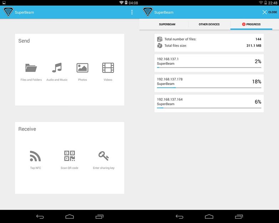Choose Audio and Music to send
Image resolution: width=279 pixels, height=223 pixels.
57,72
